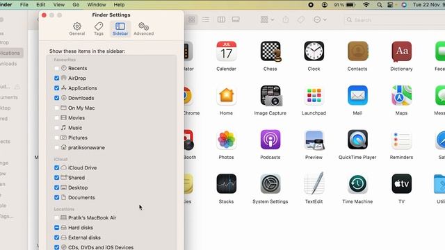Uncheck the iCloud Drive checkbox
Screen dimensions: 445x250
56,168
